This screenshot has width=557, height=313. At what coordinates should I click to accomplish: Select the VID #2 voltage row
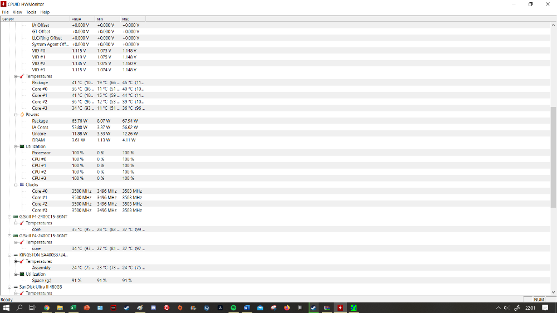[275, 63]
